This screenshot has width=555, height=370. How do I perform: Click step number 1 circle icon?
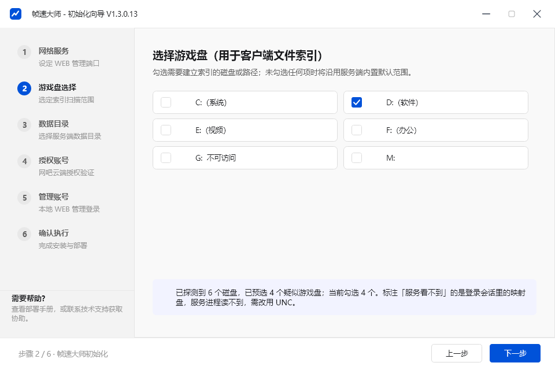[x=24, y=52]
